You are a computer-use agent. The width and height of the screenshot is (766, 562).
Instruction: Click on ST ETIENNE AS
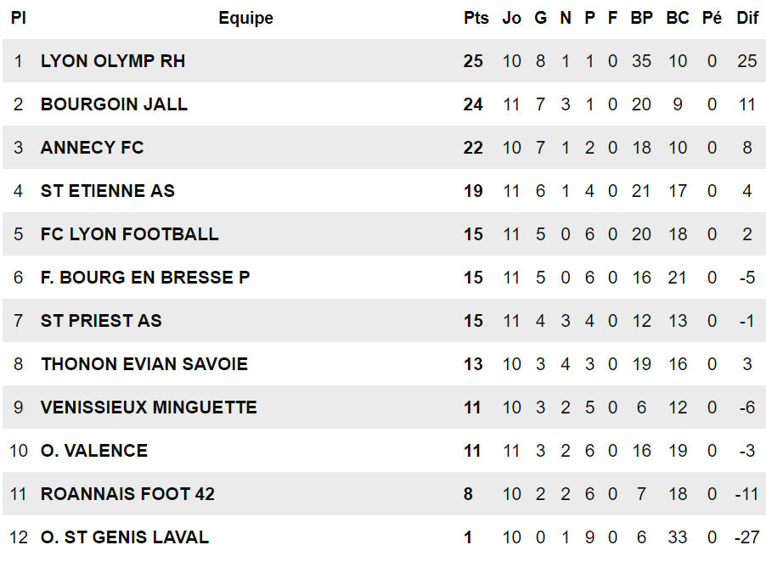107,191
